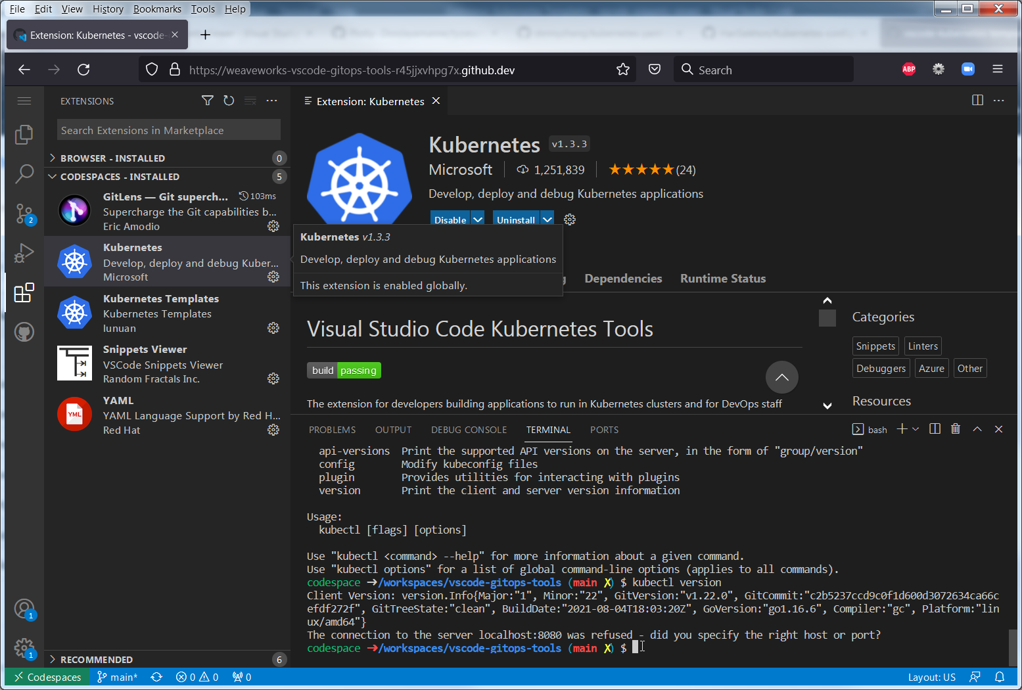Open the GitHub view in the activity bar
The width and height of the screenshot is (1022, 690).
24,332
